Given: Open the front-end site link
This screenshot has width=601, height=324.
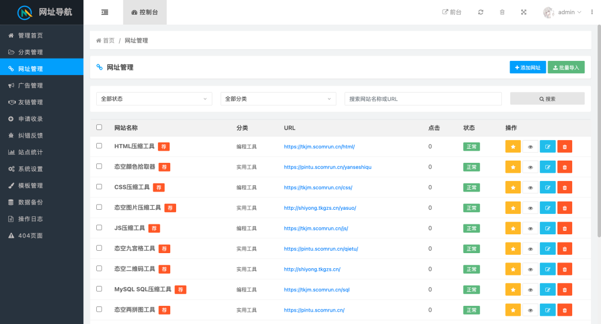Looking at the screenshot, I should [x=451, y=12].
